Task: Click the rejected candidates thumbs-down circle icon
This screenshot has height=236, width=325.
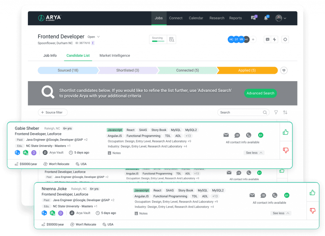Action: point(284,70)
